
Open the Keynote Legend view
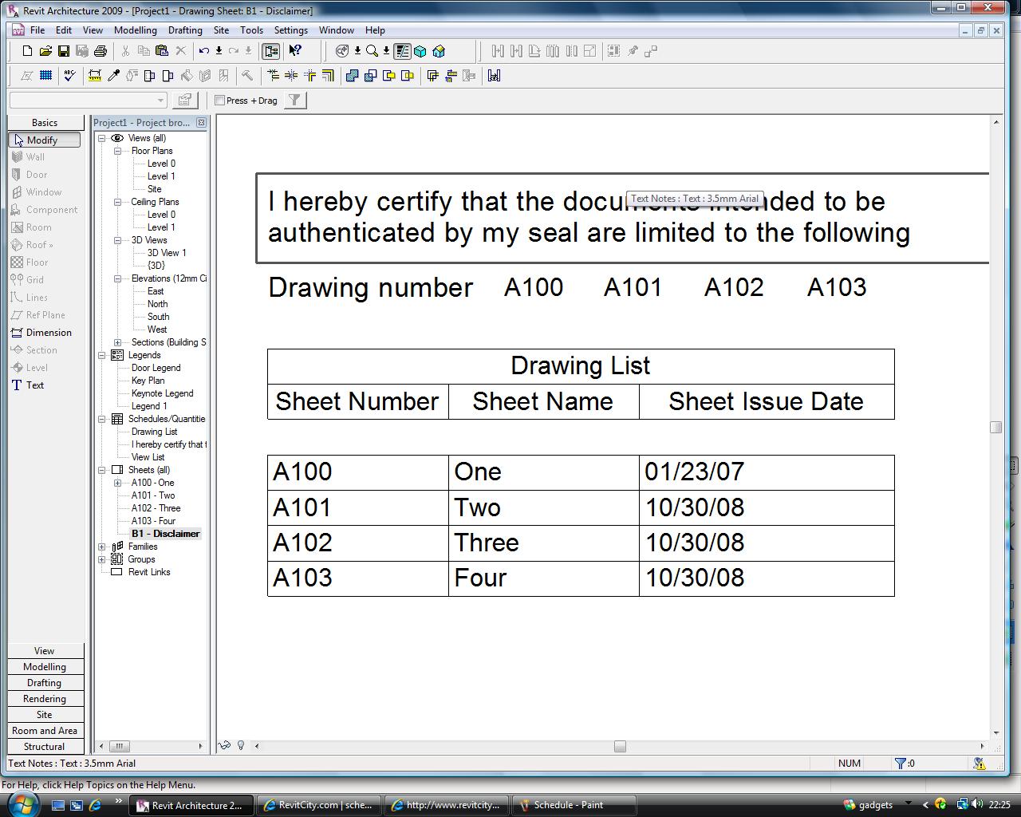point(162,393)
